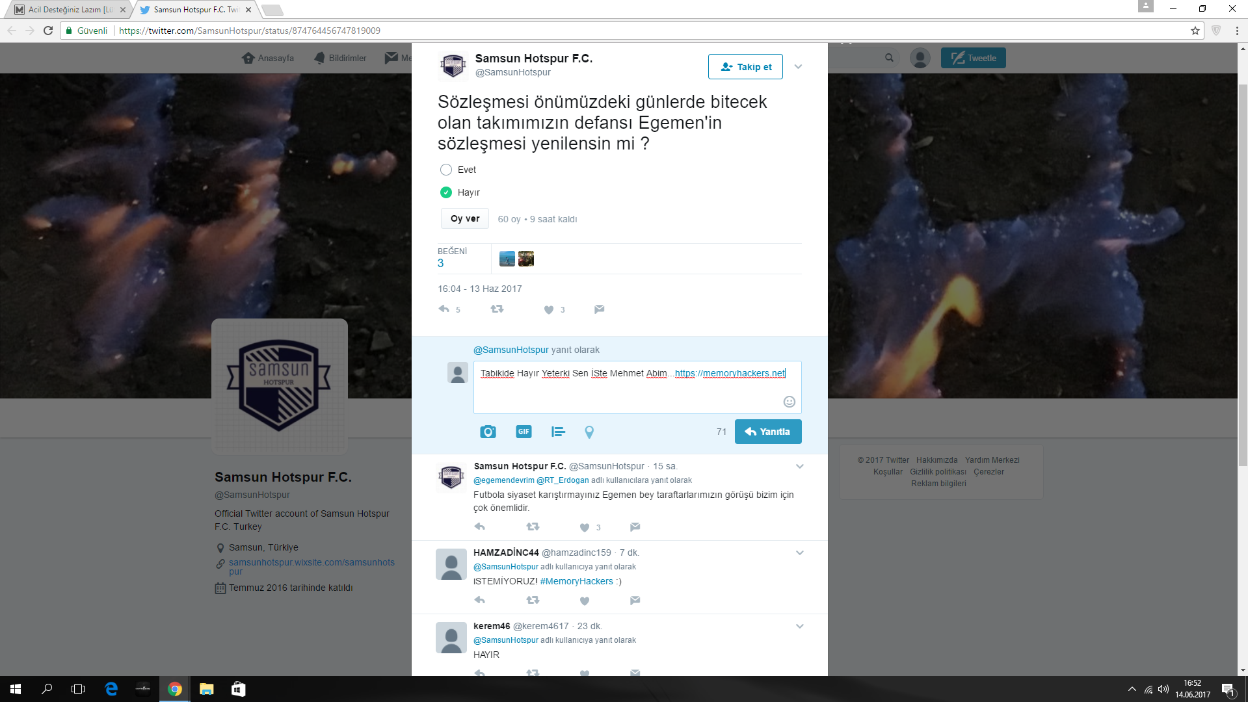This screenshot has width=1248, height=702.
Task: Reply to Samsun Hotspur's politics comment
Action: point(480,526)
